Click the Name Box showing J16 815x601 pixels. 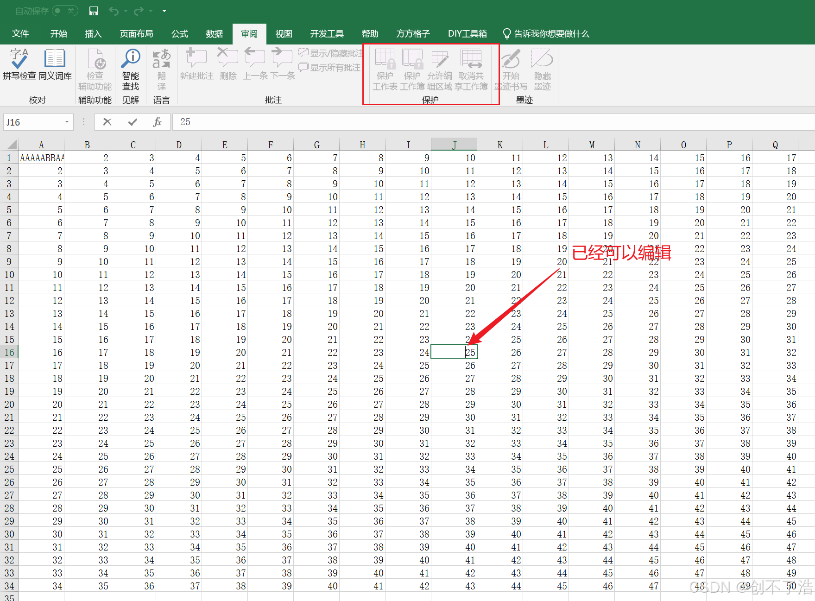tap(33, 122)
